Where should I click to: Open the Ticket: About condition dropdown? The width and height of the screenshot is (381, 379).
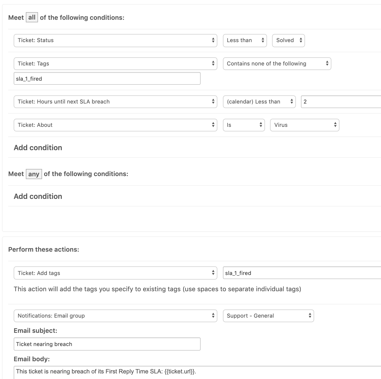[x=115, y=125]
